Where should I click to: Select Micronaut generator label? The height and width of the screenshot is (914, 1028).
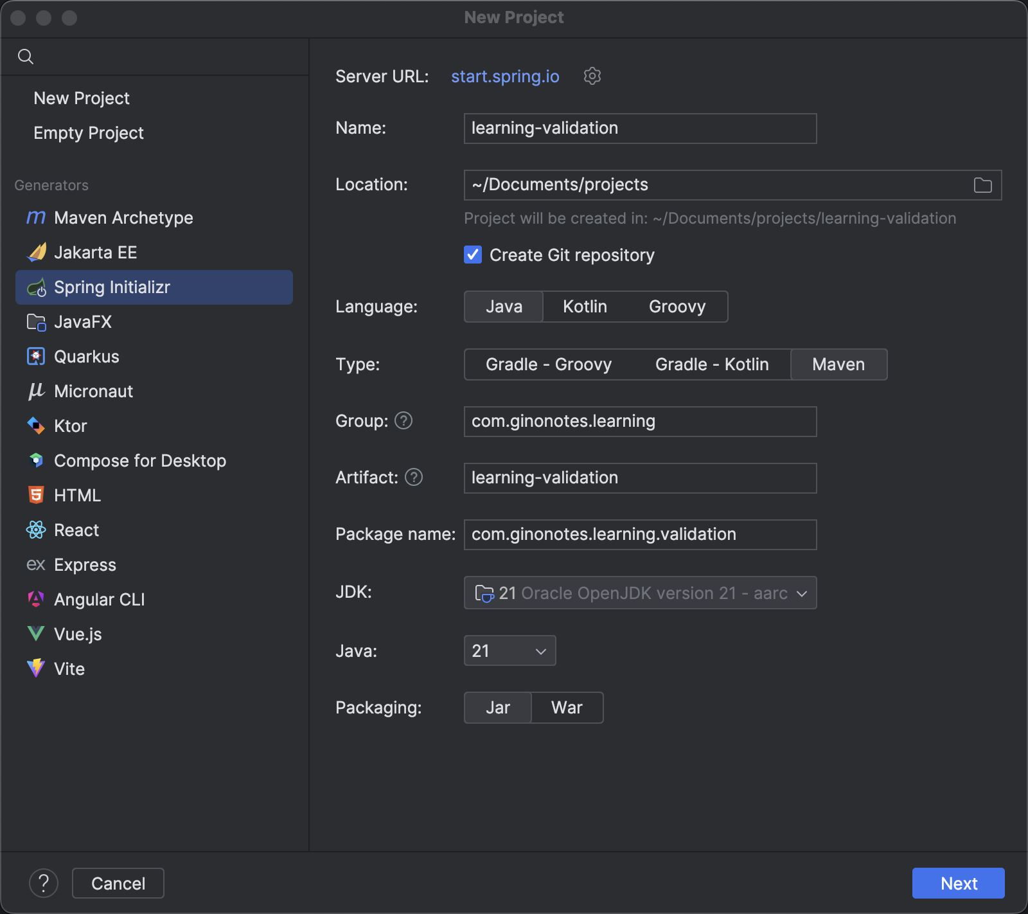pos(93,391)
